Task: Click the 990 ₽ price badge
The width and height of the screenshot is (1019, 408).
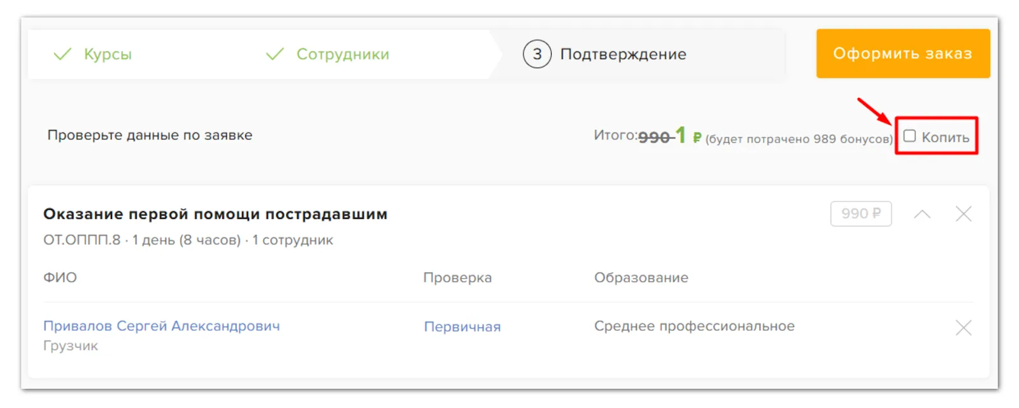Action: click(x=860, y=213)
